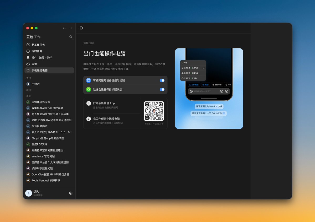Open 插件·技能·伙伴
Screen dimensions: 315x222
tap(49, 57)
